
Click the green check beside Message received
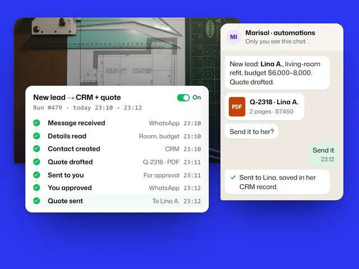click(x=36, y=123)
